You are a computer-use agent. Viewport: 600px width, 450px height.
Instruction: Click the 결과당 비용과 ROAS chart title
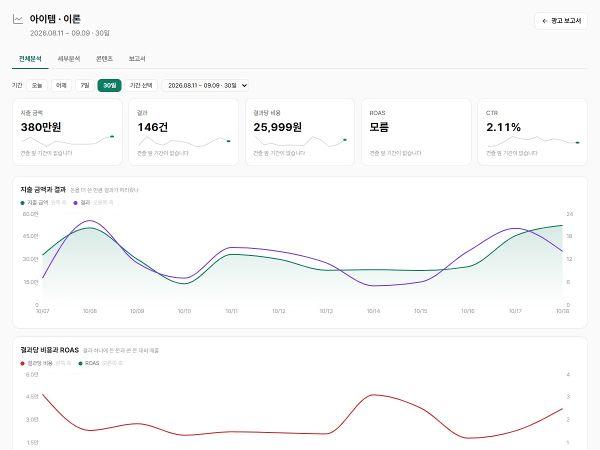coord(49,350)
